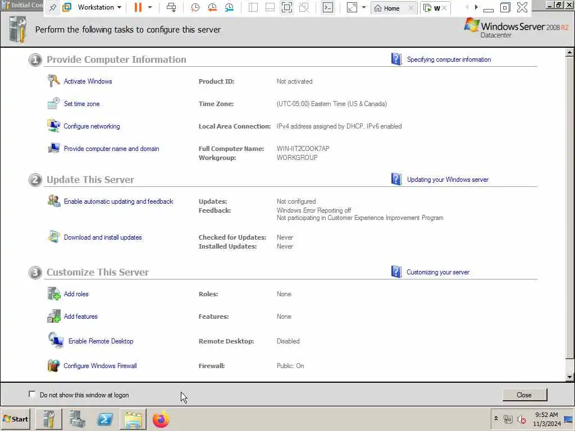The width and height of the screenshot is (575, 431).
Task: Click the stretch guest display icon
Action: coord(352,7)
